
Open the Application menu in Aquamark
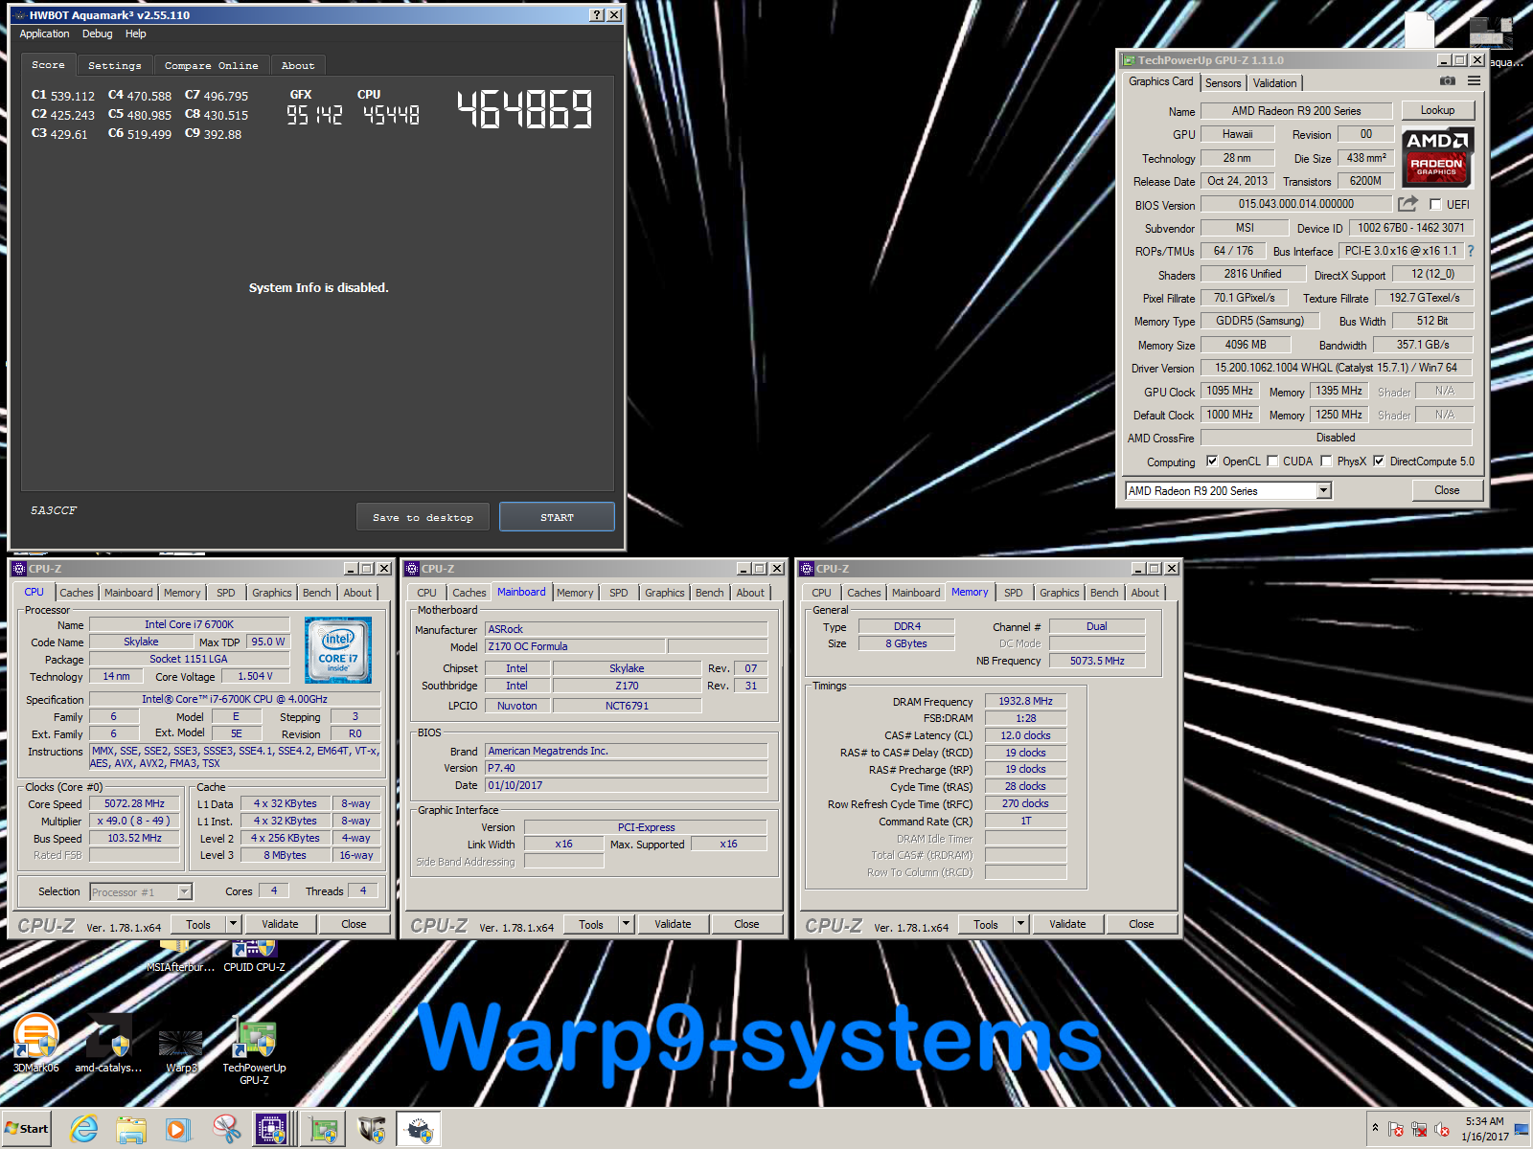(x=44, y=34)
